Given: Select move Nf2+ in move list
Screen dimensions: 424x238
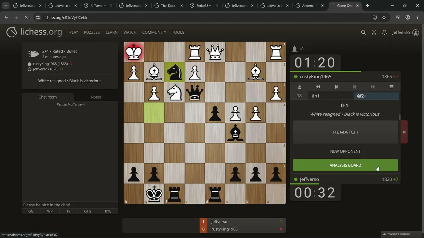Looking at the screenshot, I should click(x=376, y=96).
